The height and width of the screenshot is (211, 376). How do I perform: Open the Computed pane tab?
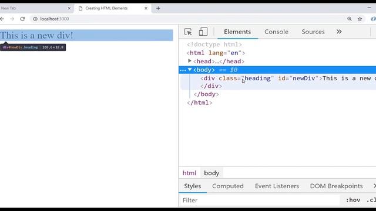228,186
